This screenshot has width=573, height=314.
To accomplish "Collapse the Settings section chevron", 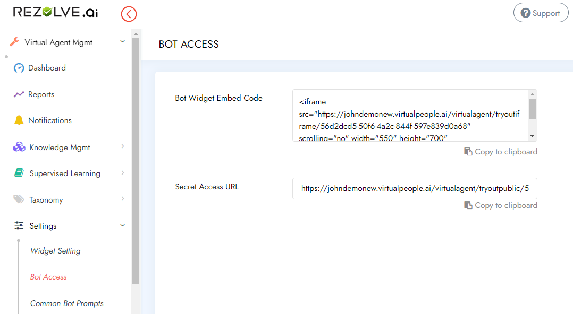I will tap(122, 225).
